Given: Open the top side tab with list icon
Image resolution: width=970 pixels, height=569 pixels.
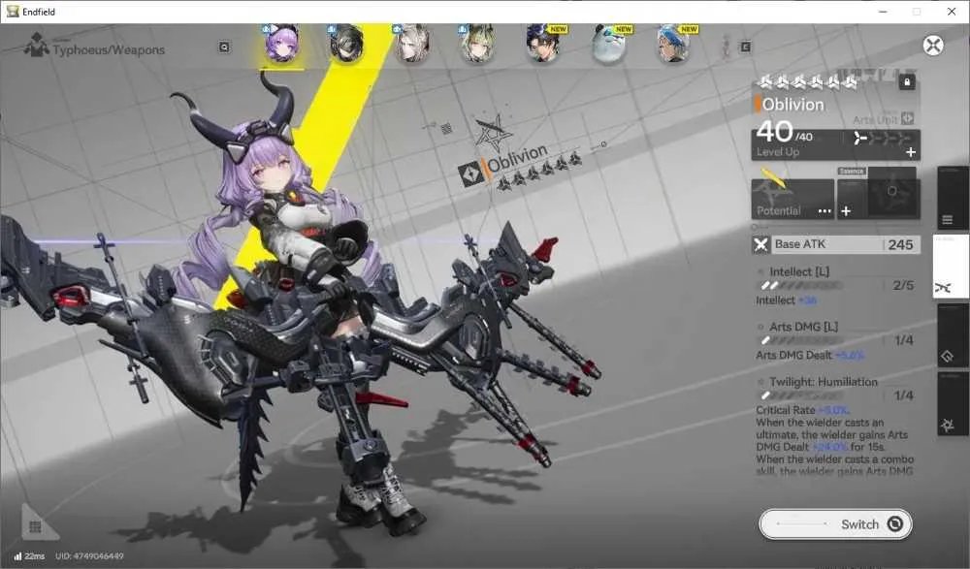Looking at the screenshot, I should (x=953, y=199).
